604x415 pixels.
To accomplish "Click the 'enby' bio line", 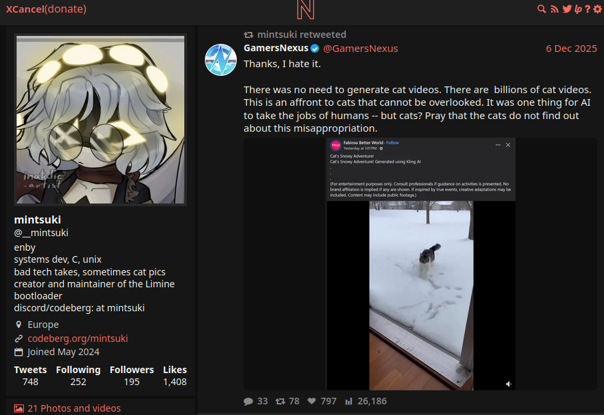I will (x=25, y=247).
